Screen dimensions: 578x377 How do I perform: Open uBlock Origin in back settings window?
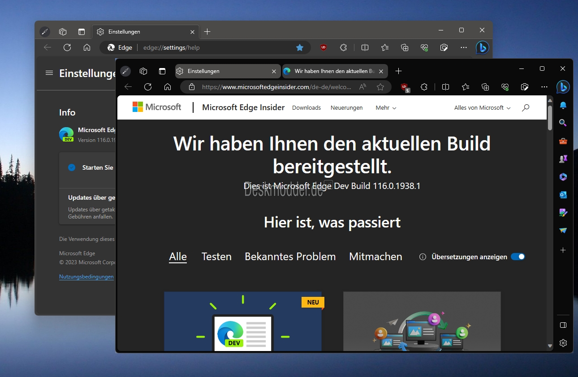(x=323, y=47)
